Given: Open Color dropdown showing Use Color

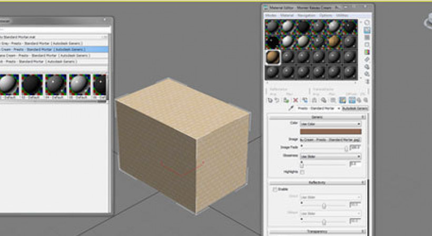Looking at the screenshot, I should (x=331, y=124).
